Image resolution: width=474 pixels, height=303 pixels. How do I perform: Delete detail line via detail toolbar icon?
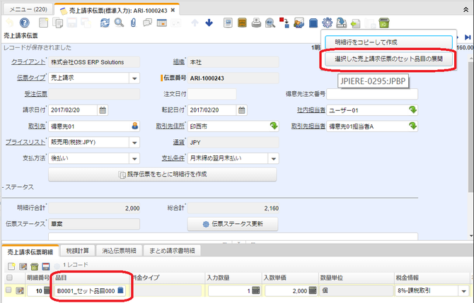(35, 266)
